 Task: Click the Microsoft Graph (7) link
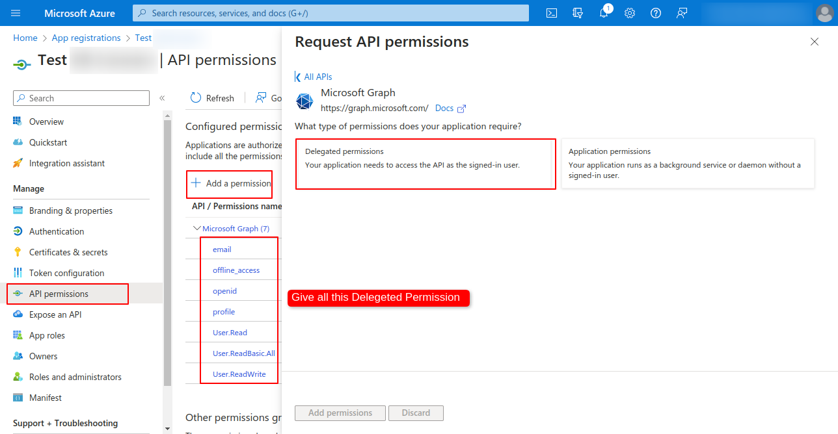coord(236,229)
